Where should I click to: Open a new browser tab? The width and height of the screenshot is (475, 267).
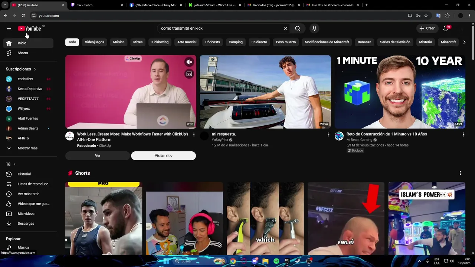pyautogui.click(x=367, y=5)
